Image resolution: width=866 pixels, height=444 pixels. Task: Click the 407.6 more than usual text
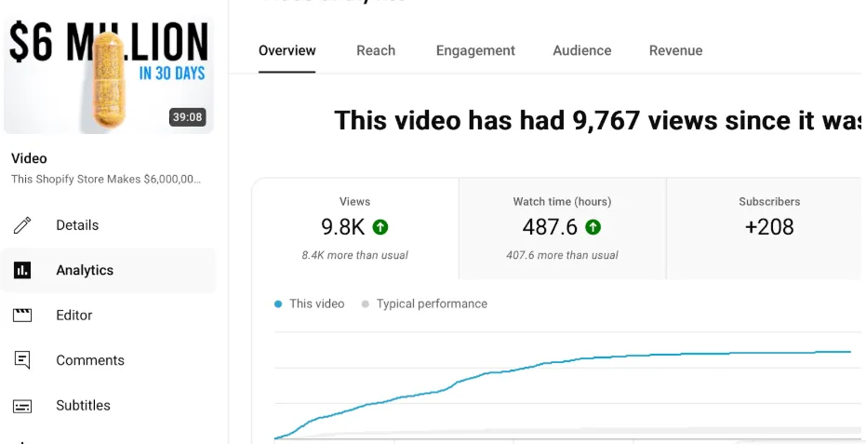point(562,255)
